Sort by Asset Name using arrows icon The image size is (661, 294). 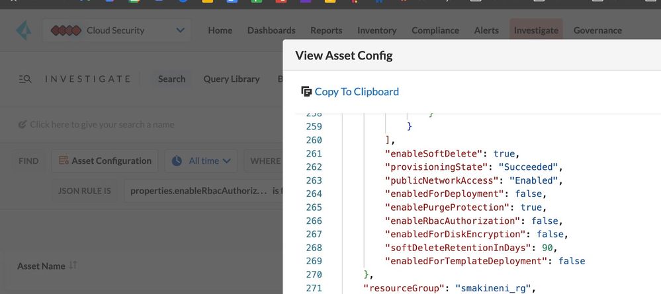pyautogui.click(x=73, y=265)
